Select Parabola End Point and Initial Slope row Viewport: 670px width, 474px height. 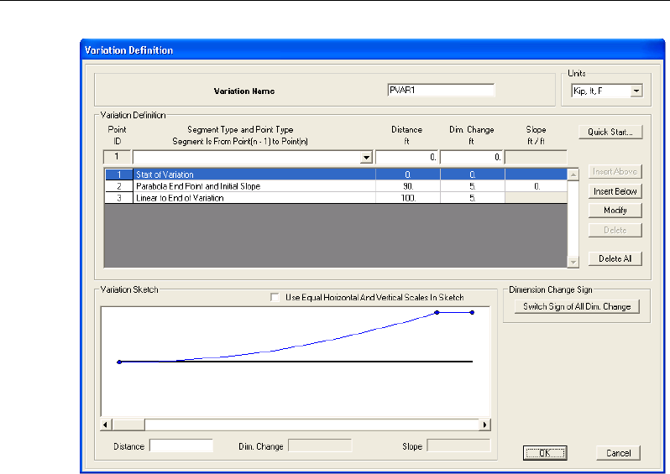coord(252,185)
